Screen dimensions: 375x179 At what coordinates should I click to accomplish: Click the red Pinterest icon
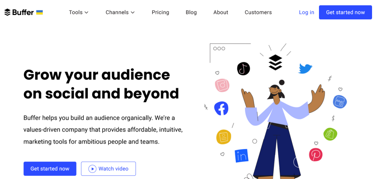pos(316,155)
